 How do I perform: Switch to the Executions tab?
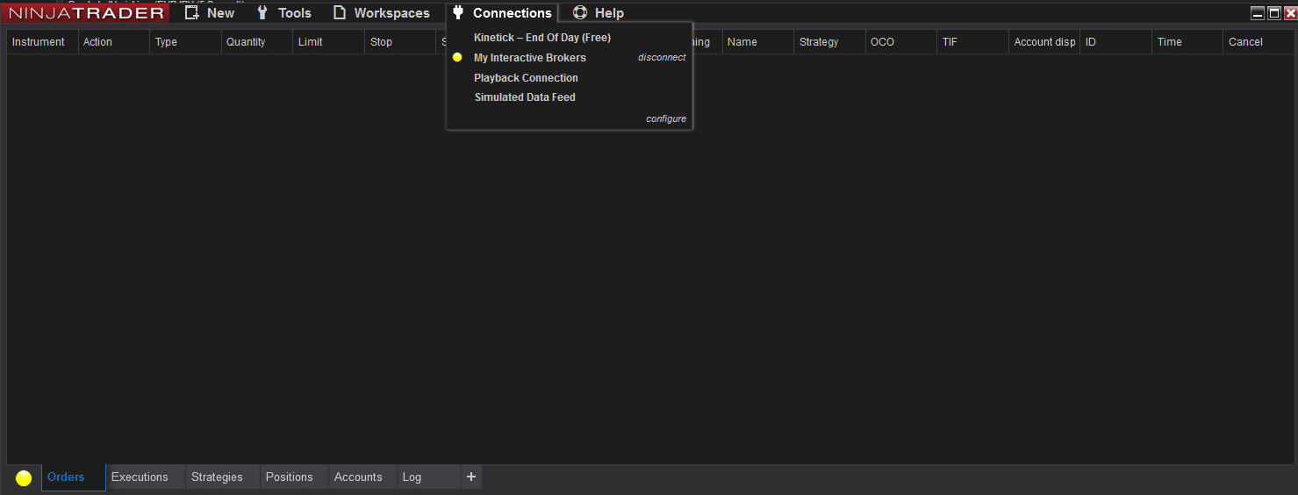pyautogui.click(x=145, y=477)
